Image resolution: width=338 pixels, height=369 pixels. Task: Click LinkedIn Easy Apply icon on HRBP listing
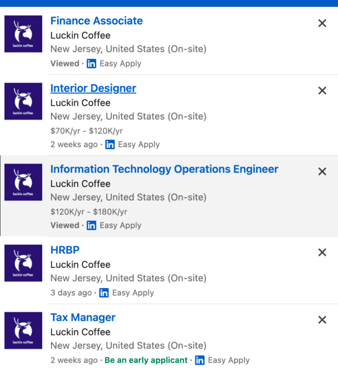pyautogui.click(x=104, y=293)
